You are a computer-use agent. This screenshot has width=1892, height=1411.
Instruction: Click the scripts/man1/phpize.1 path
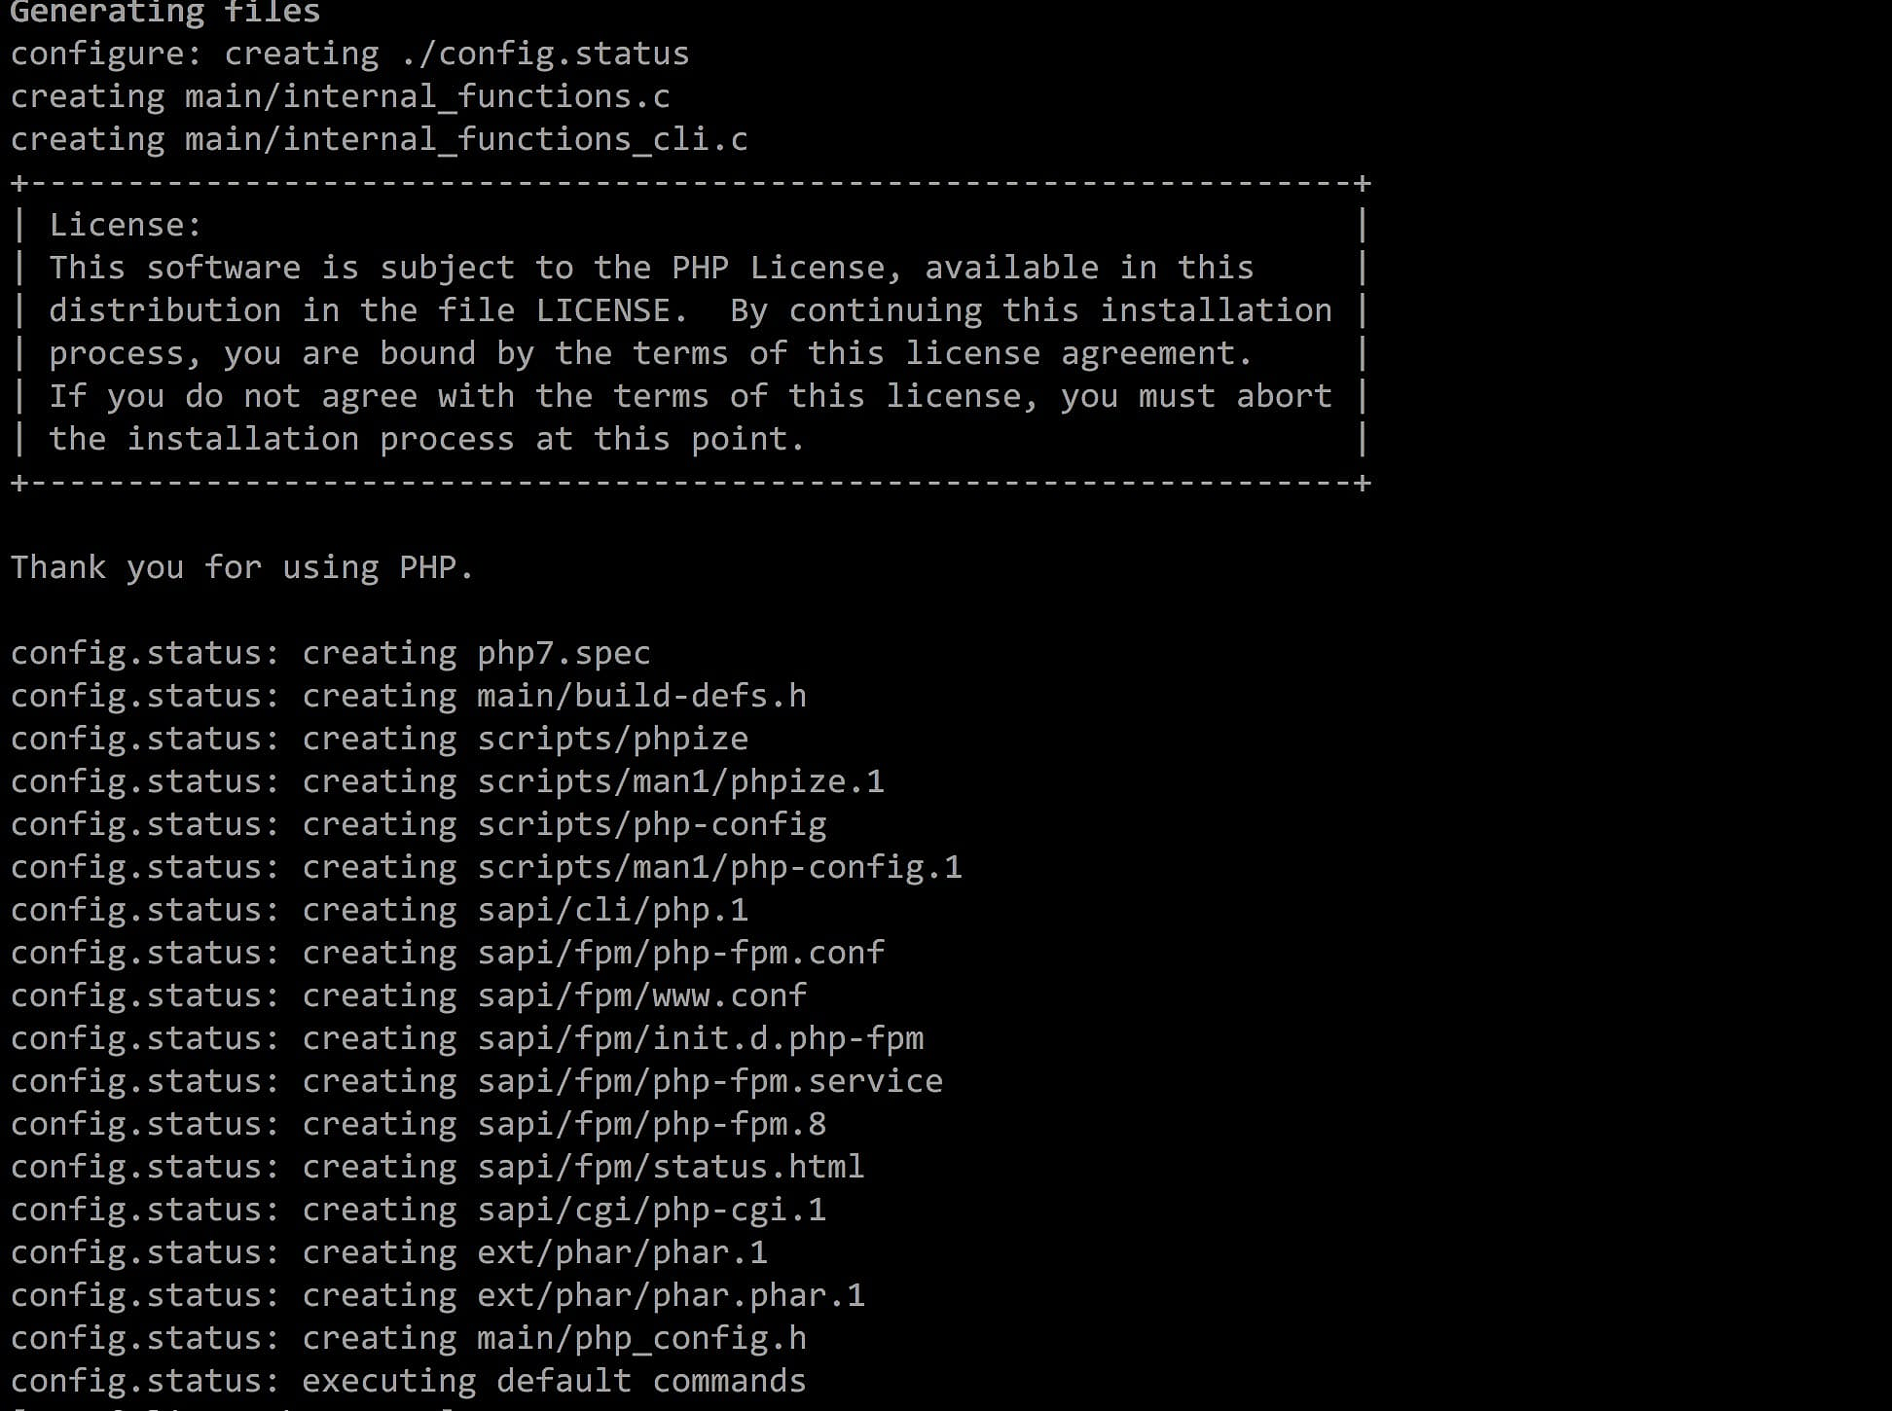[x=680, y=781]
